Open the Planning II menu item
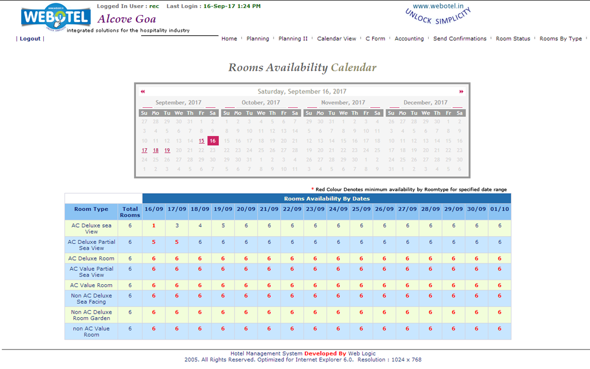 (x=293, y=39)
